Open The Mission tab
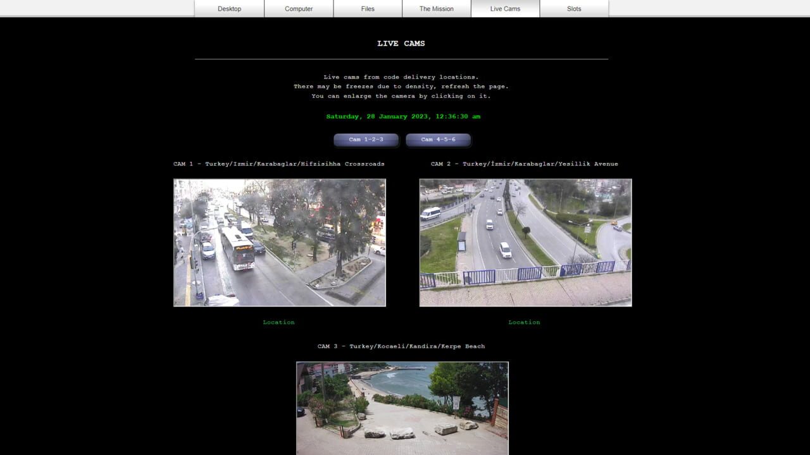810x455 pixels. 436,8
